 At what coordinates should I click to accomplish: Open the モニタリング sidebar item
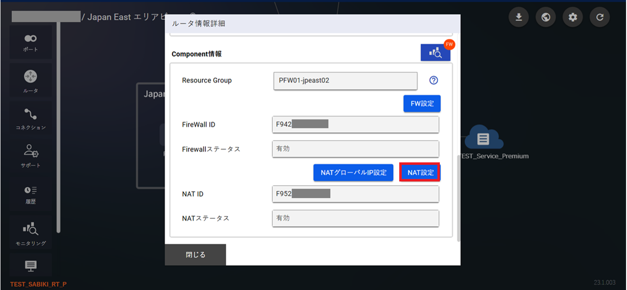30,233
